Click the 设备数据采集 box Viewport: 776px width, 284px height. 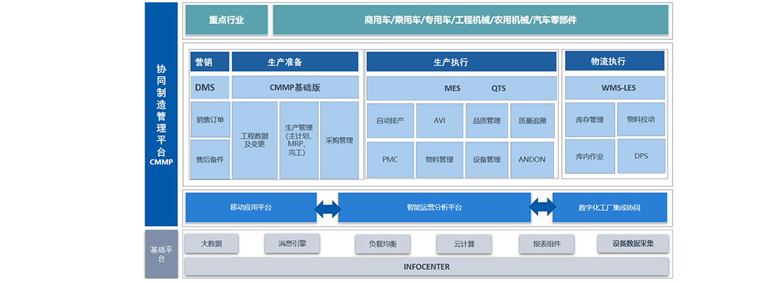pyautogui.click(x=633, y=243)
